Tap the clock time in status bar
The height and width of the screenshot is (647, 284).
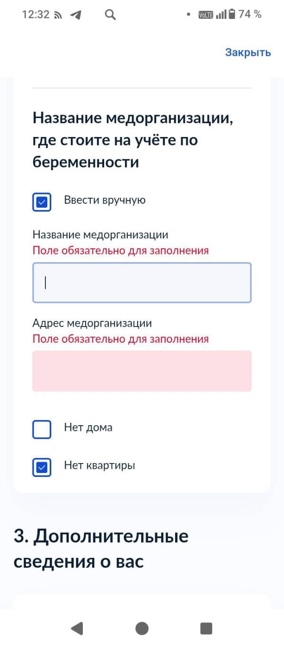click(x=35, y=15)
